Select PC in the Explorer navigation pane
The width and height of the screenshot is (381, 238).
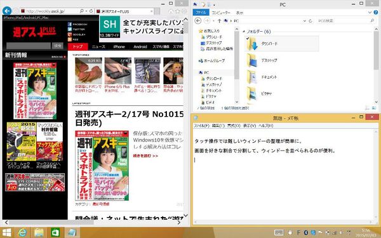pyautogui.click(x=204, y=72)
